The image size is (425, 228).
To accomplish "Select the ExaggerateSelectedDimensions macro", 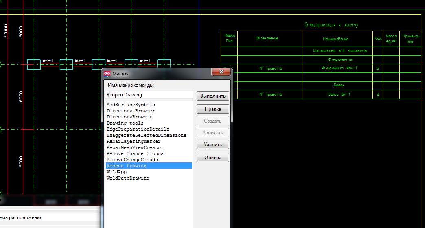I will tap(146, 135).
